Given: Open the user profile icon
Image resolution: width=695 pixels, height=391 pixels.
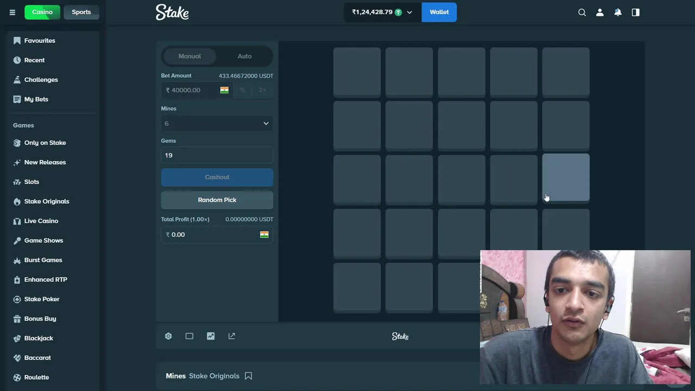Looking at the screenshot, I should point(600,12).
